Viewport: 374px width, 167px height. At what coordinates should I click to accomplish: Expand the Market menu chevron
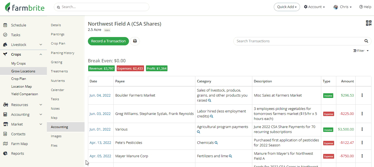tap(41, 124)
